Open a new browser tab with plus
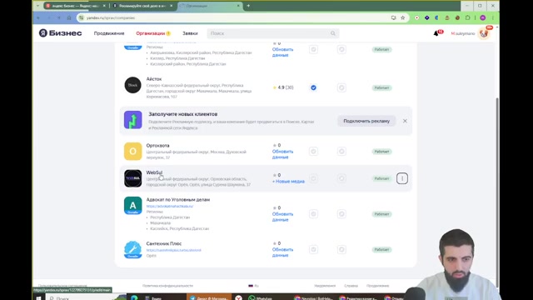Viewport: 533px width, 300px height. click(x=248, y=6)
